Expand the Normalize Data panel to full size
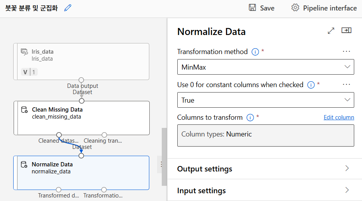 tap(331, 31)
